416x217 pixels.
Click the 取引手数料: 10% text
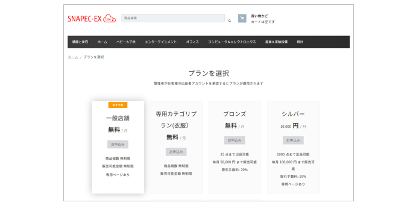[293, 177]
